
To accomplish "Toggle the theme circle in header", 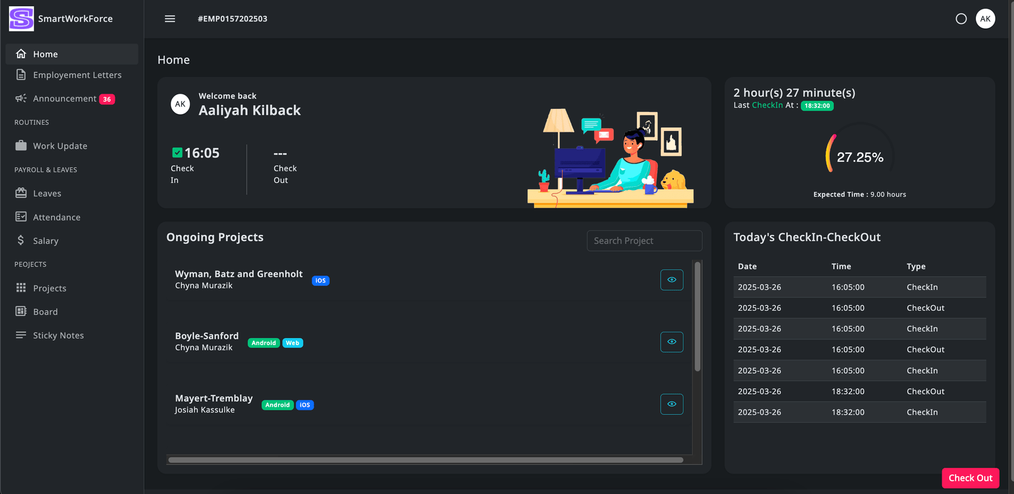I will [x=961, y=19].
